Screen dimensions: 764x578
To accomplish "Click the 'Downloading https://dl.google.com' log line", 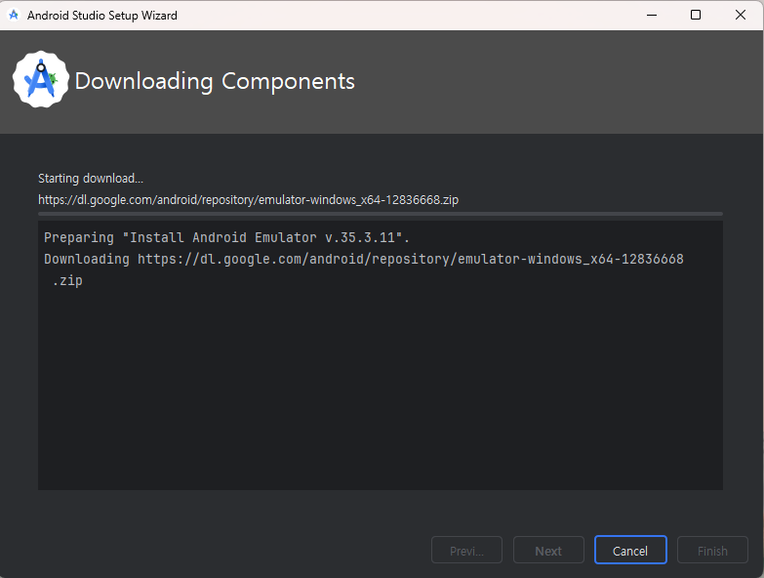I will click(x=364, y=260).
